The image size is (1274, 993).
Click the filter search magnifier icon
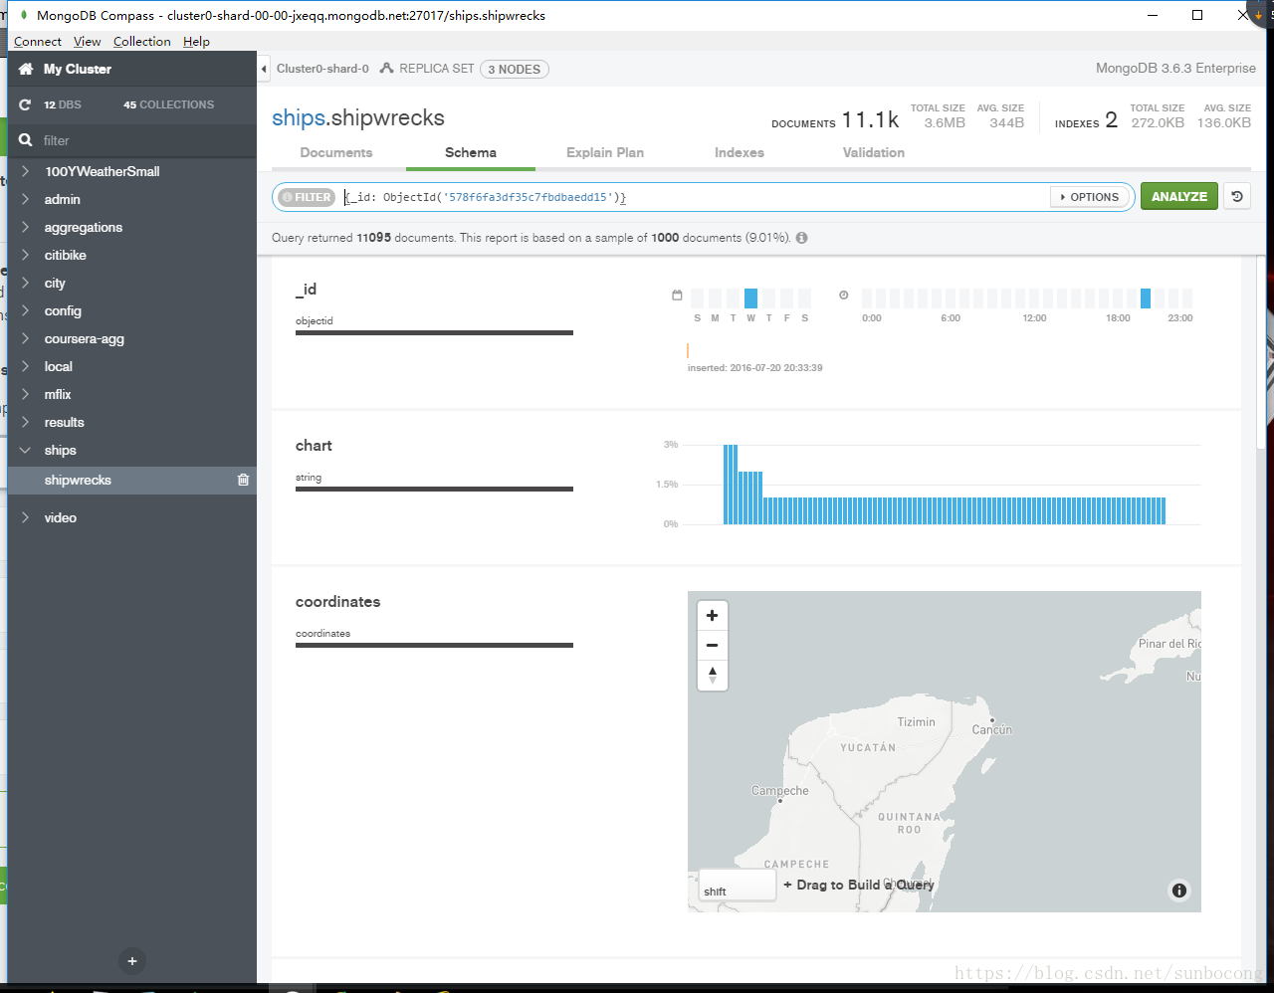point(26,140)
